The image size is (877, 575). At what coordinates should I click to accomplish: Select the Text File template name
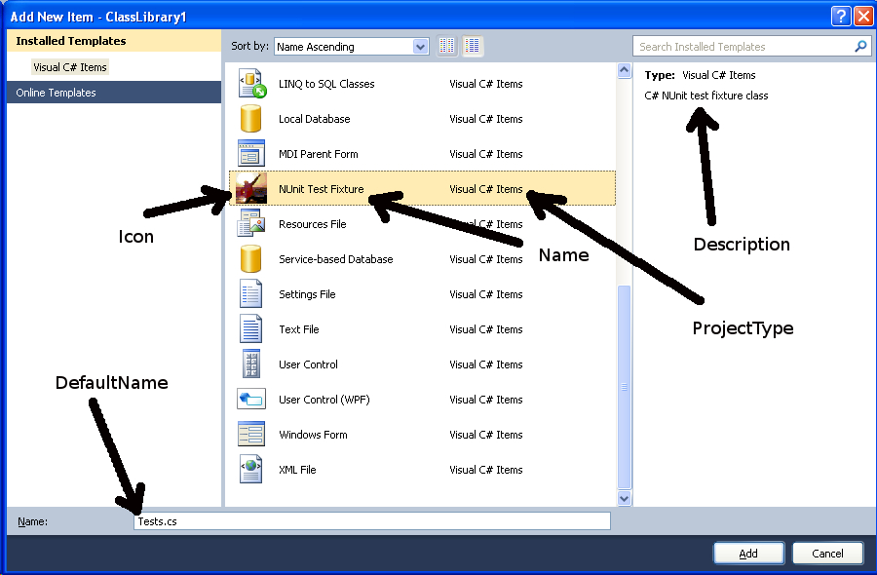pyautogui.click(x=299, y=329)
